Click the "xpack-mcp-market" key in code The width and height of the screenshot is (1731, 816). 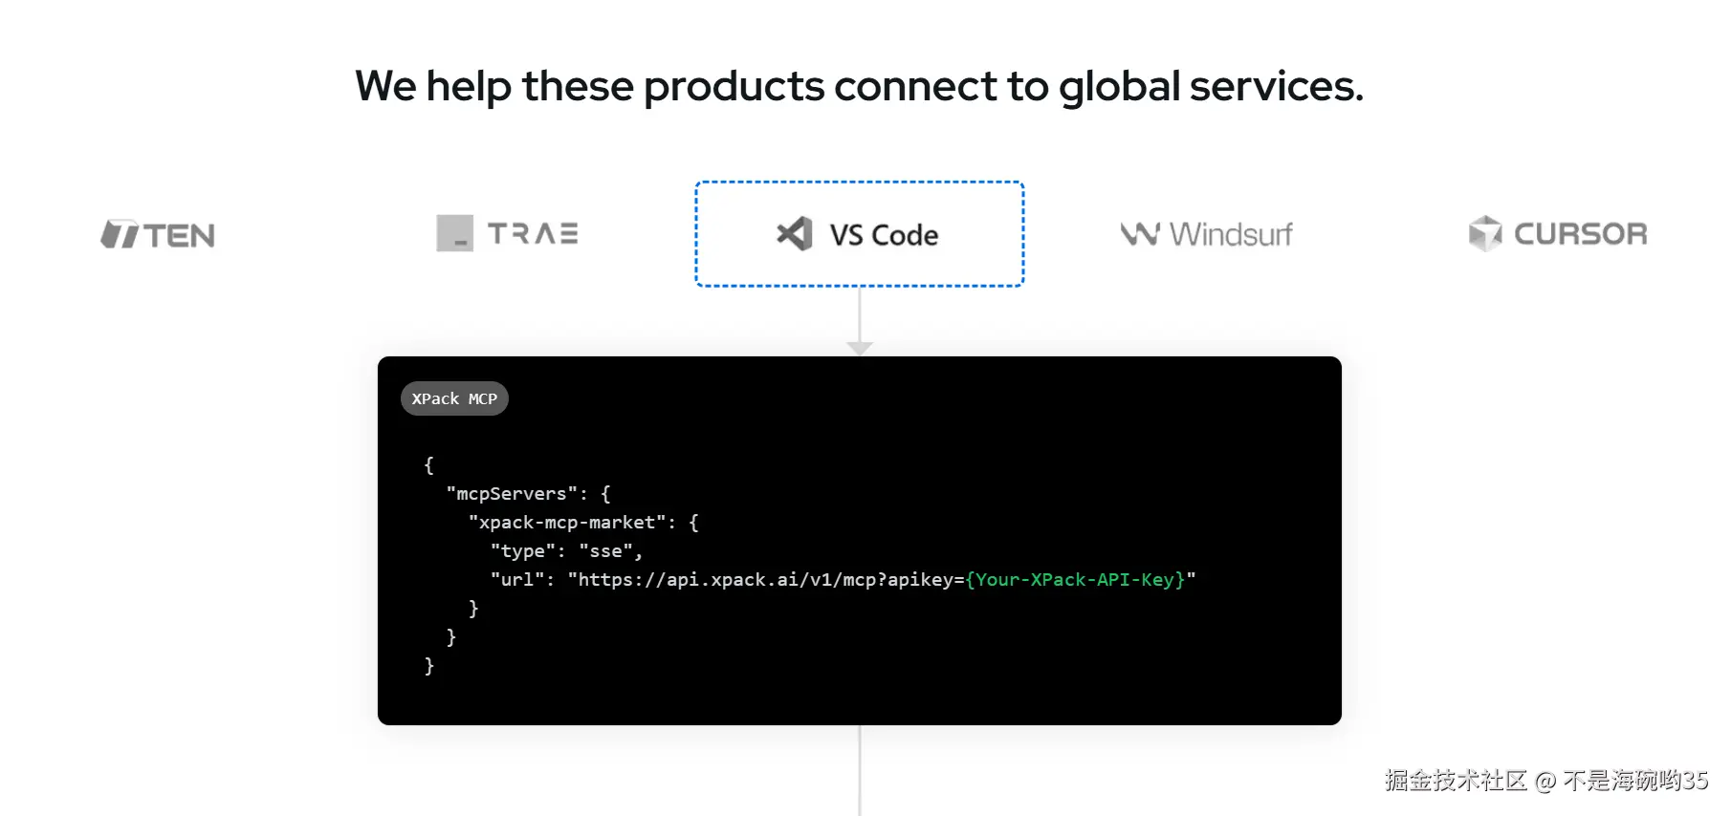pyautogui.click(x=567, y=523)
